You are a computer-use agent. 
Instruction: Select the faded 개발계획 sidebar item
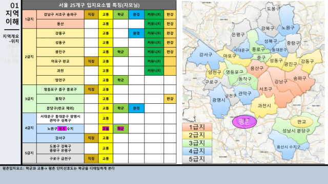[11, 61]
